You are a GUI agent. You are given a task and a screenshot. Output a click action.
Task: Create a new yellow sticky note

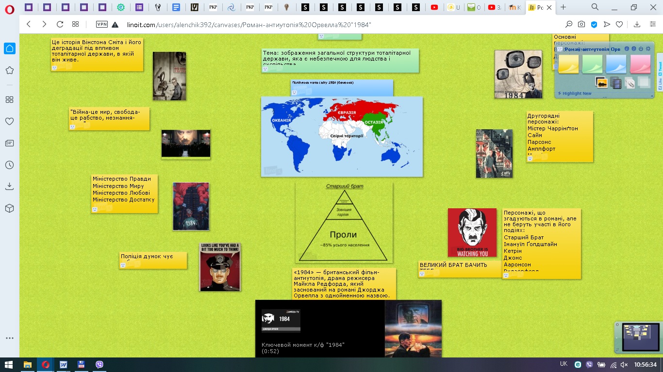click(x=568, y=64)
